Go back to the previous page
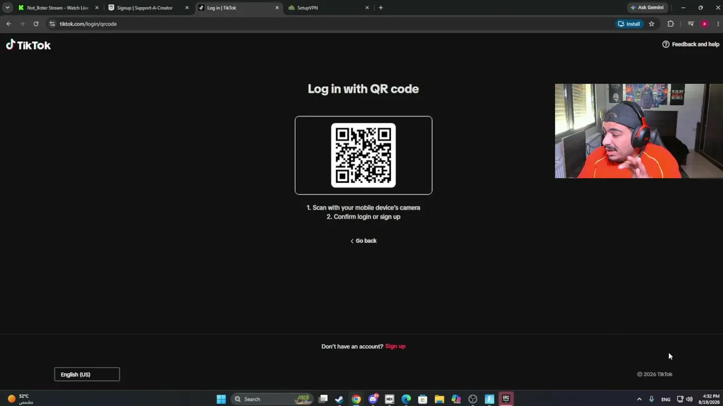This screenshot has width=723, height=406. pyautogui.click(x=8, y=24)
